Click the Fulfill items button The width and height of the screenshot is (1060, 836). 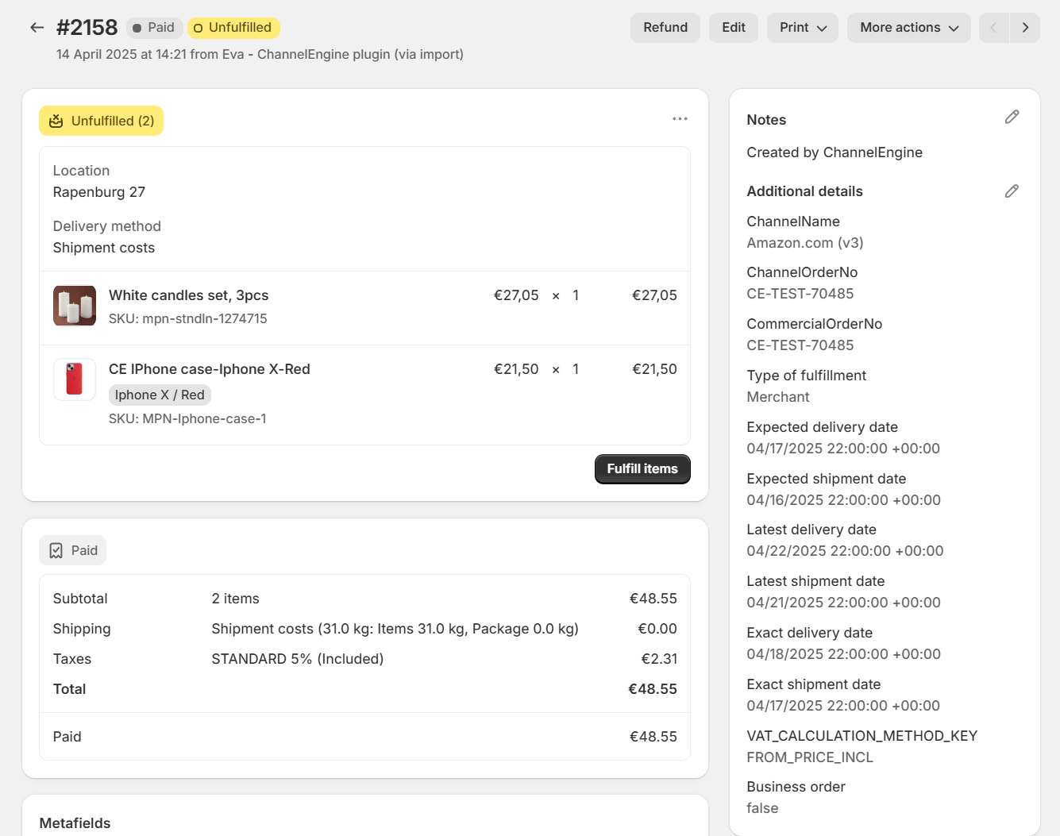coord(642,469)
